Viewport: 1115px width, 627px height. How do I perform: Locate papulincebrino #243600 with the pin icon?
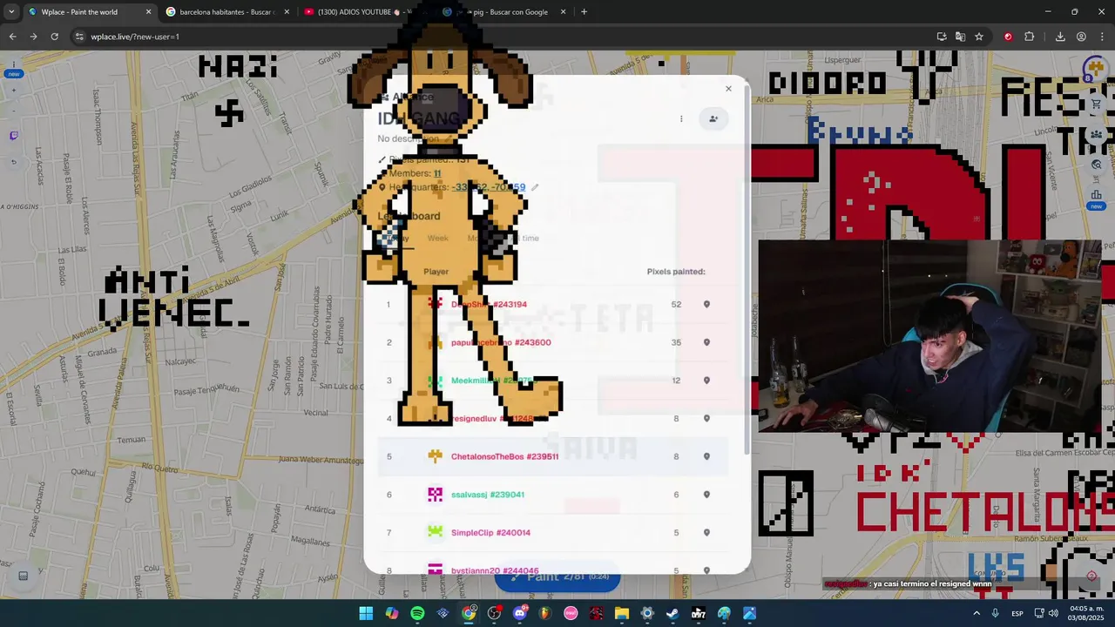point(706,342)
